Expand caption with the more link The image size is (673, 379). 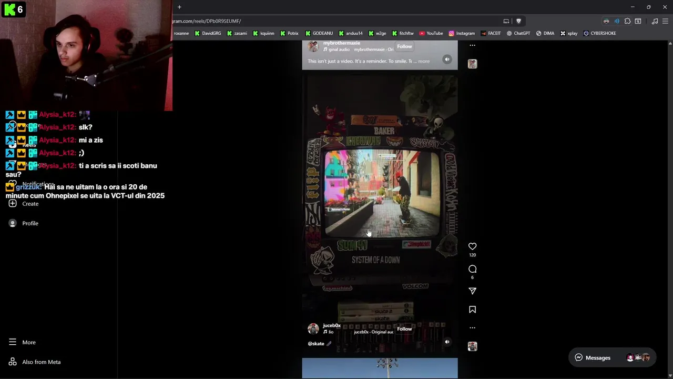(x=424, y=61)
